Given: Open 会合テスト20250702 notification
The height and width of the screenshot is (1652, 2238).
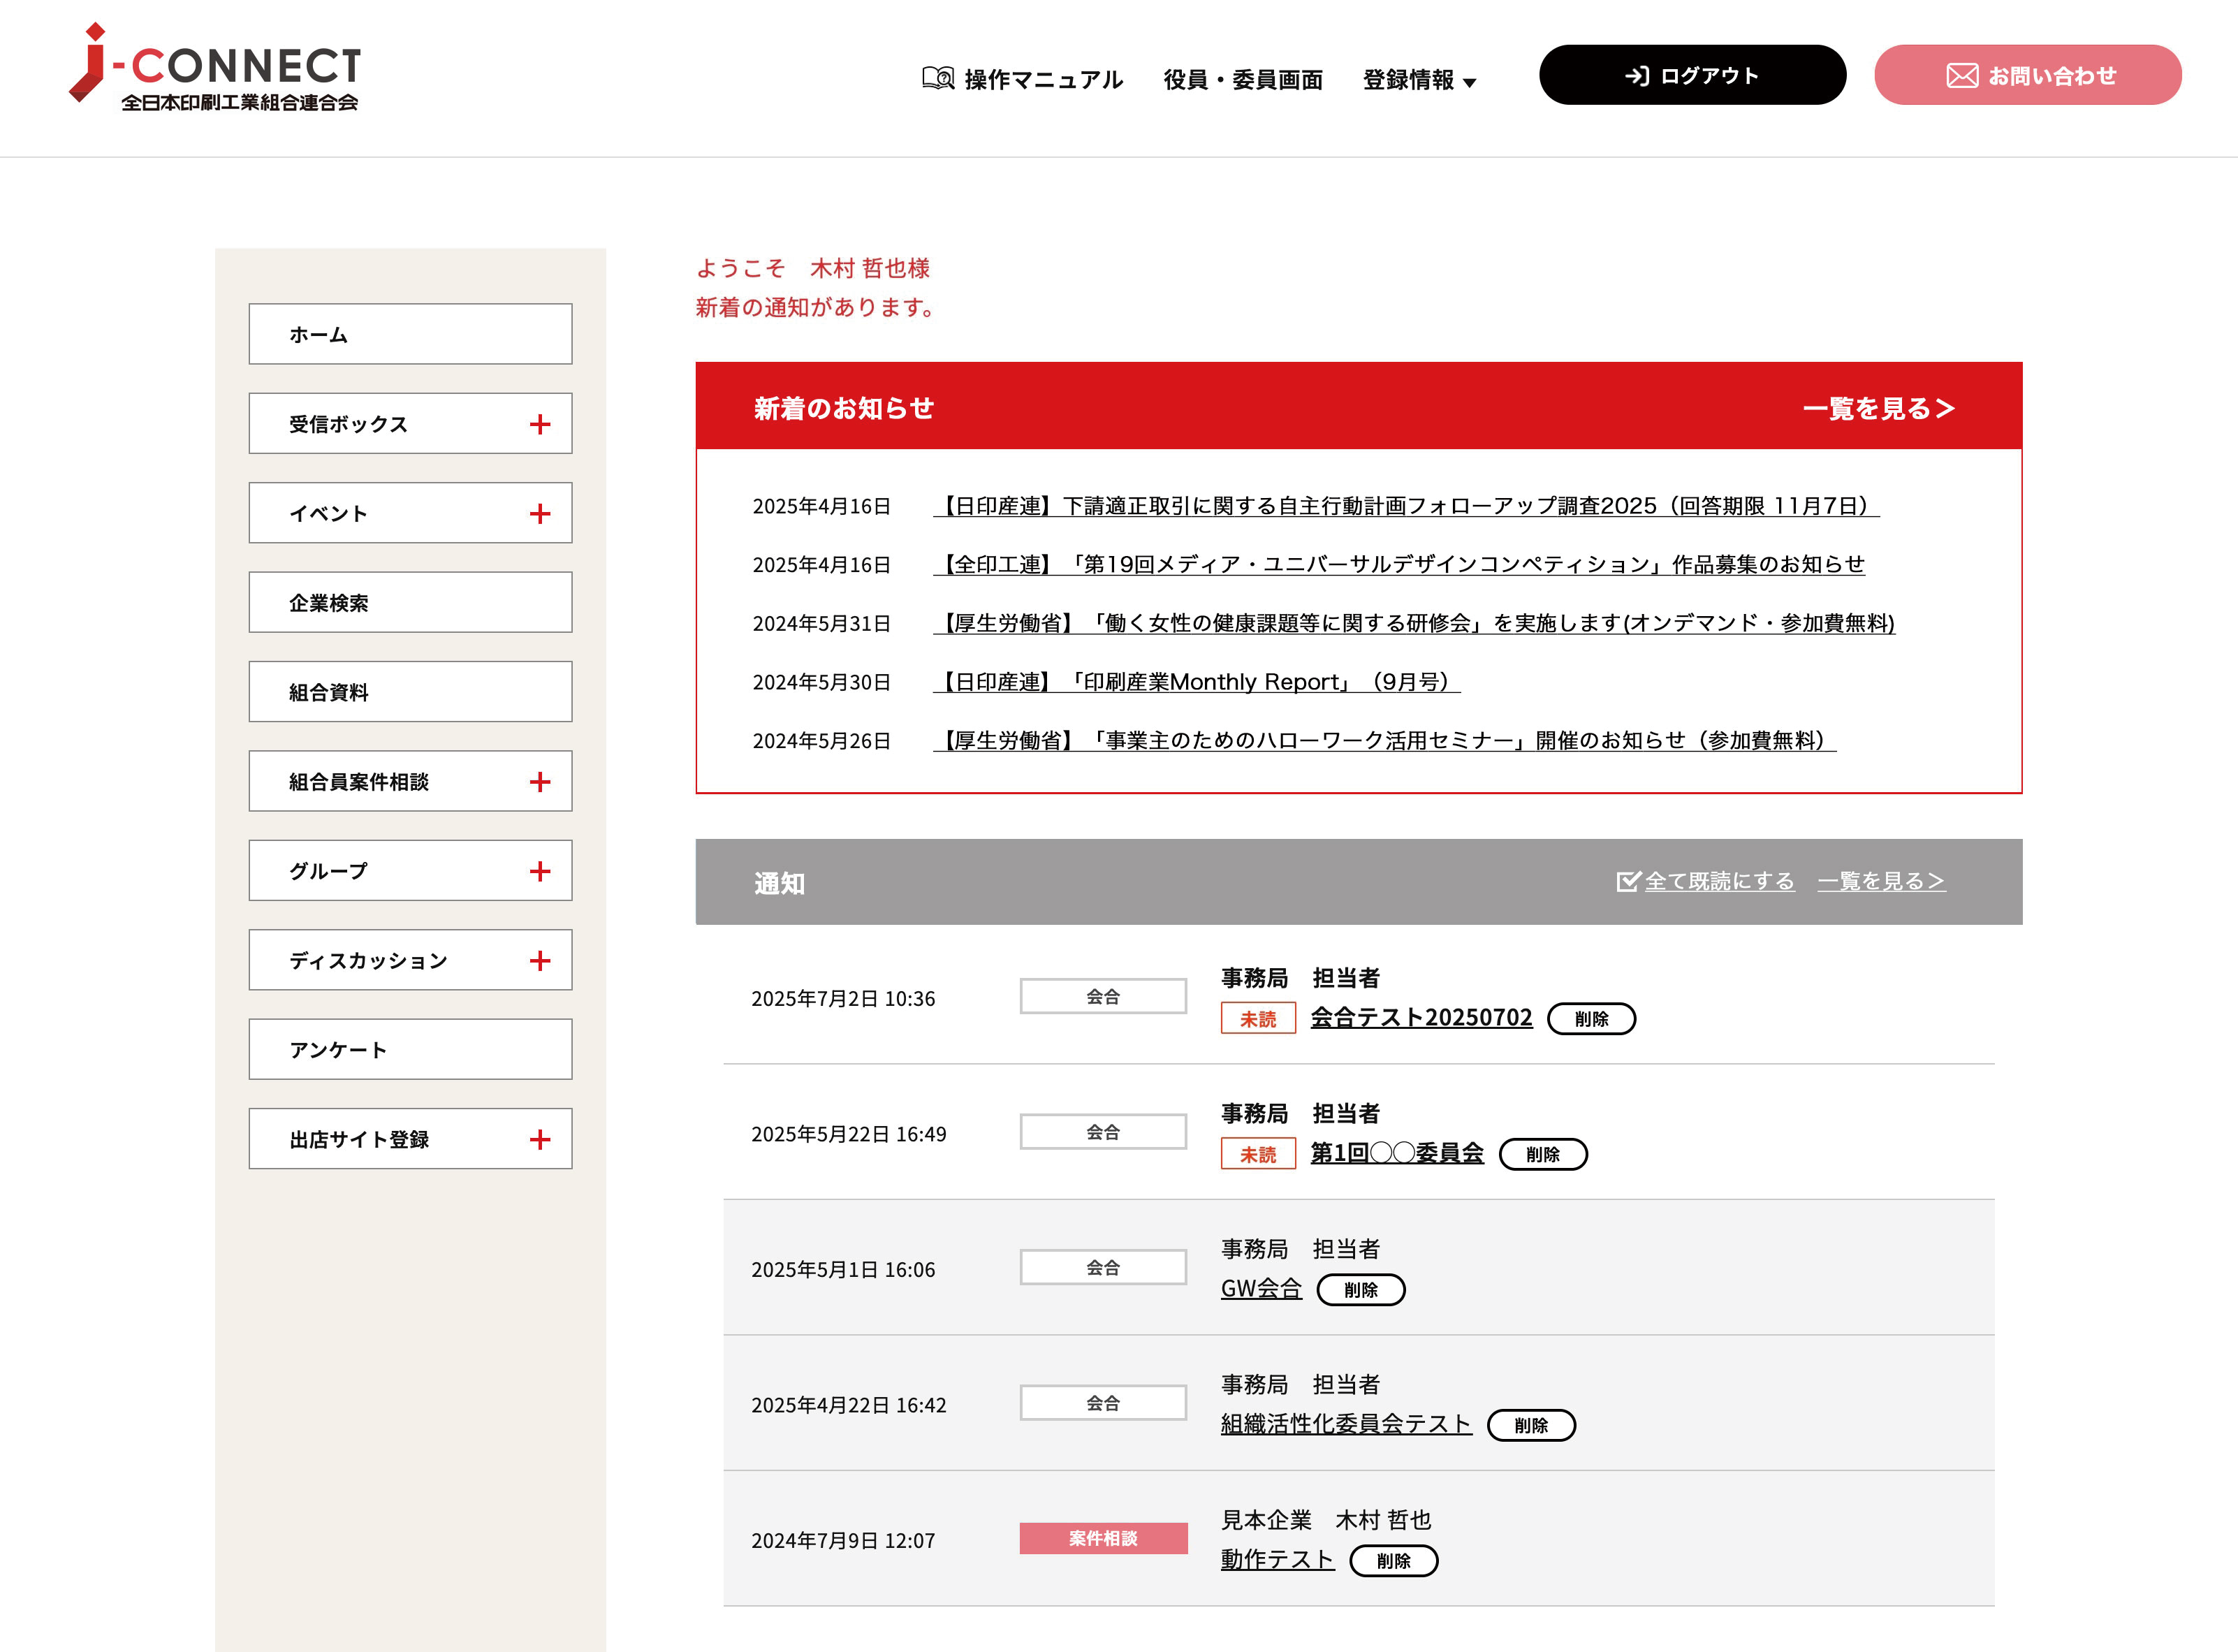Looking at the screenshot, I should point(1421,1018).
